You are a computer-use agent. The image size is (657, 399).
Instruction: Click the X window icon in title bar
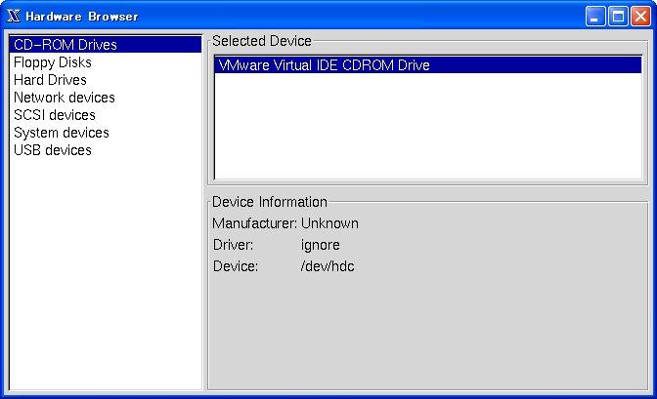click(14, 16)
